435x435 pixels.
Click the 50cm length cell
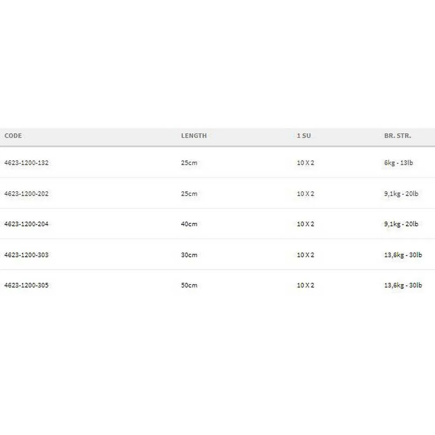point(189,285)
